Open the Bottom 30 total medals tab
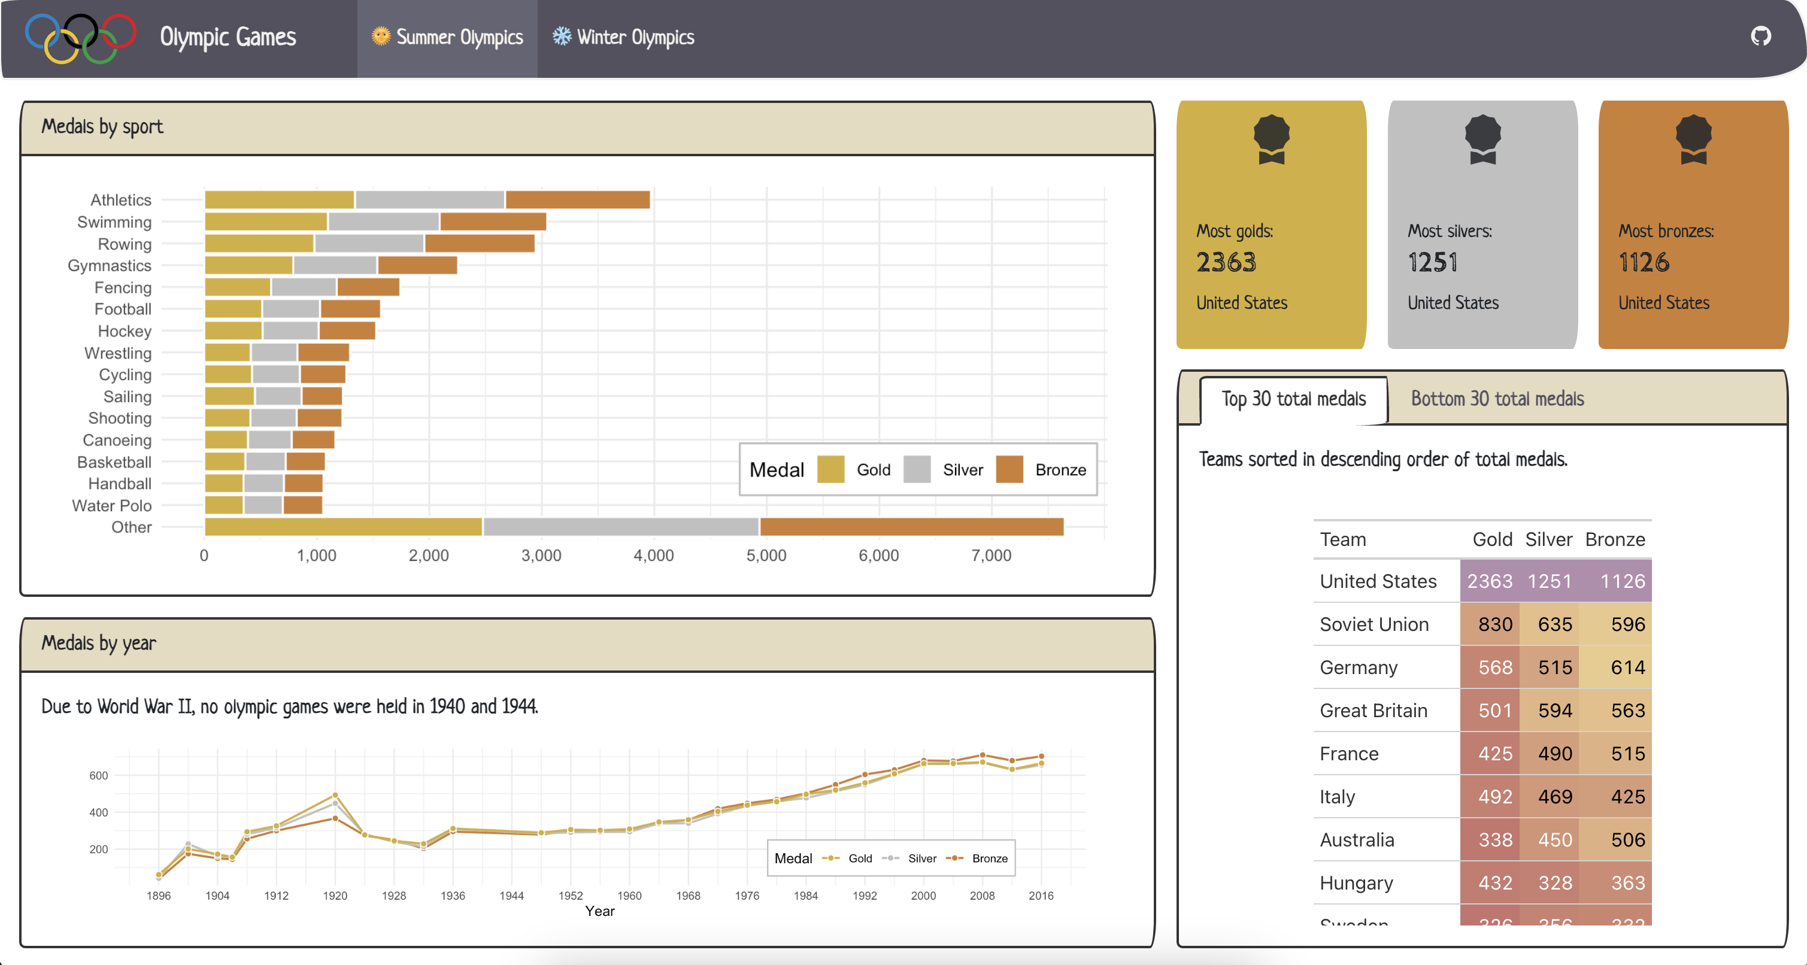 (x=1496, y=399)
